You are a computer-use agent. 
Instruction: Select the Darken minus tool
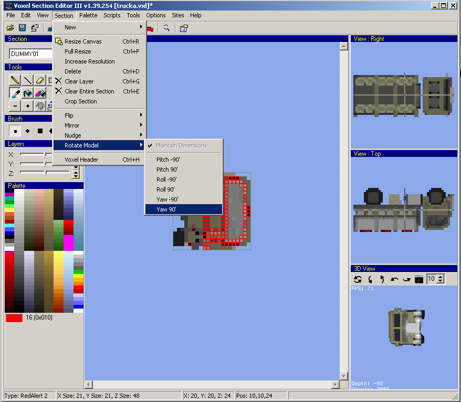tap(15, 106)
